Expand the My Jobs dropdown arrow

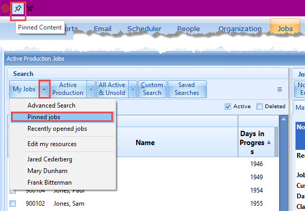tap(44, 89)
